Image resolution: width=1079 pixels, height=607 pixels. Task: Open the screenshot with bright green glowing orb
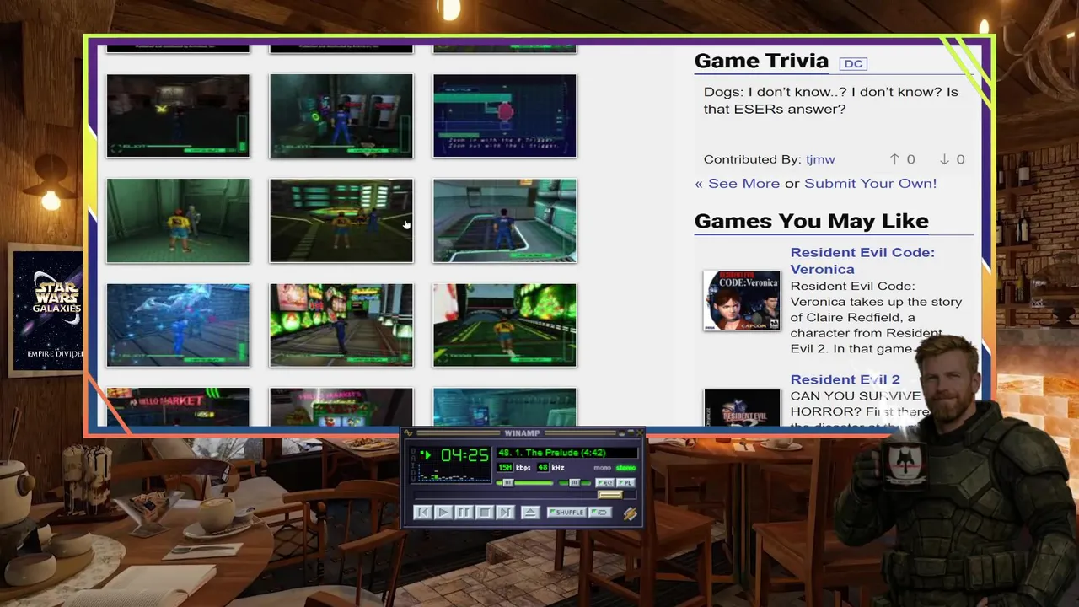pyautogui.click(x=505, y=325)
